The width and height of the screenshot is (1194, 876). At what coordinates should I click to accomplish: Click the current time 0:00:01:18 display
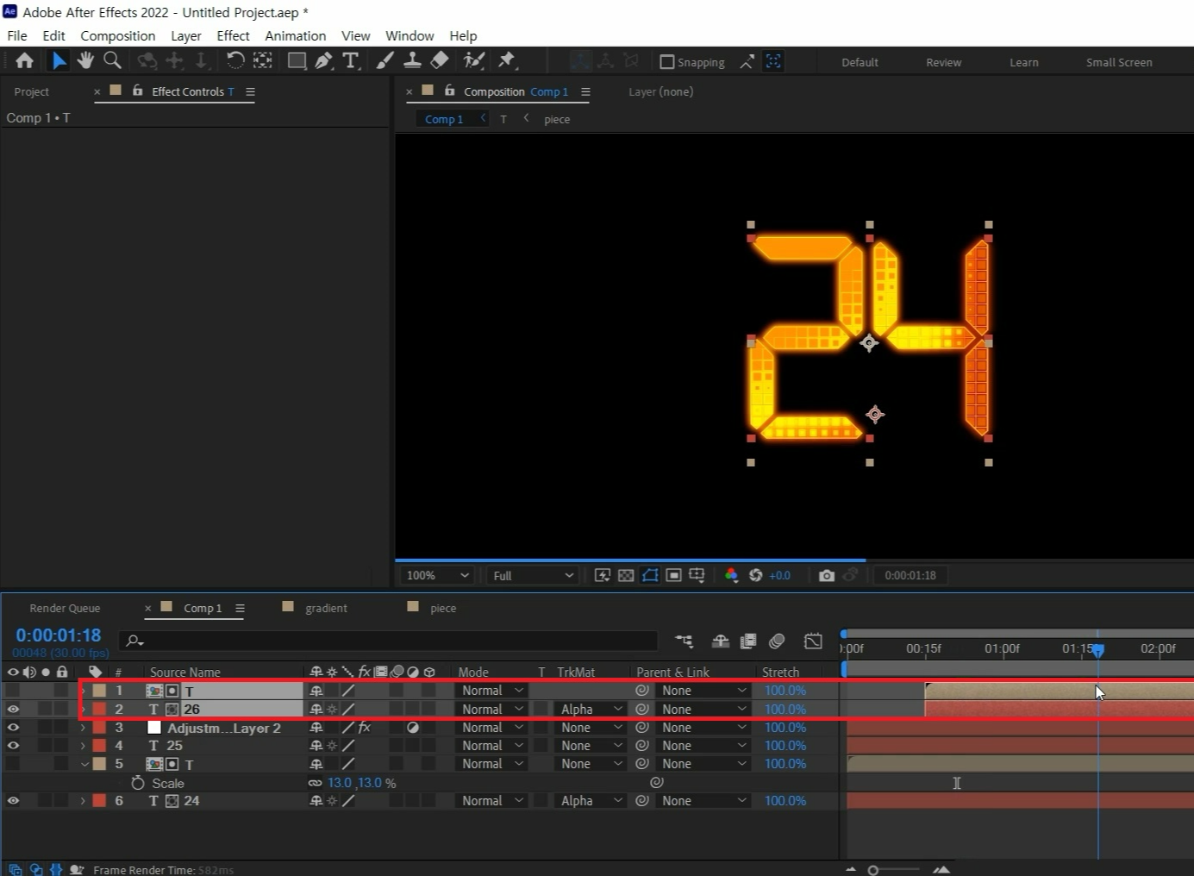point(59,635)
